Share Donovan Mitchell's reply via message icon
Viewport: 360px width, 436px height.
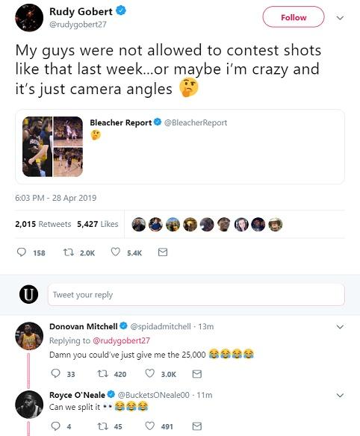click(x=197, y=374)
